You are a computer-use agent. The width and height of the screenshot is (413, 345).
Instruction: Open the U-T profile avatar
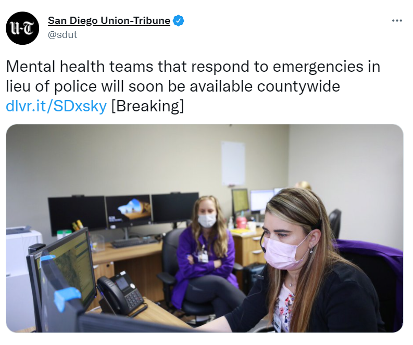[22, 28]
